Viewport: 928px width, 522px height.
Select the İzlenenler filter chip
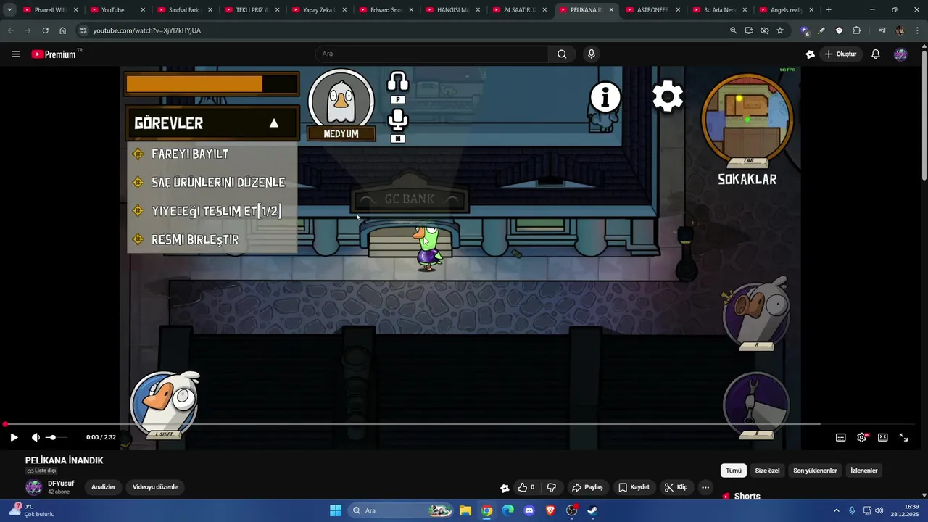[x=864, y=471]
